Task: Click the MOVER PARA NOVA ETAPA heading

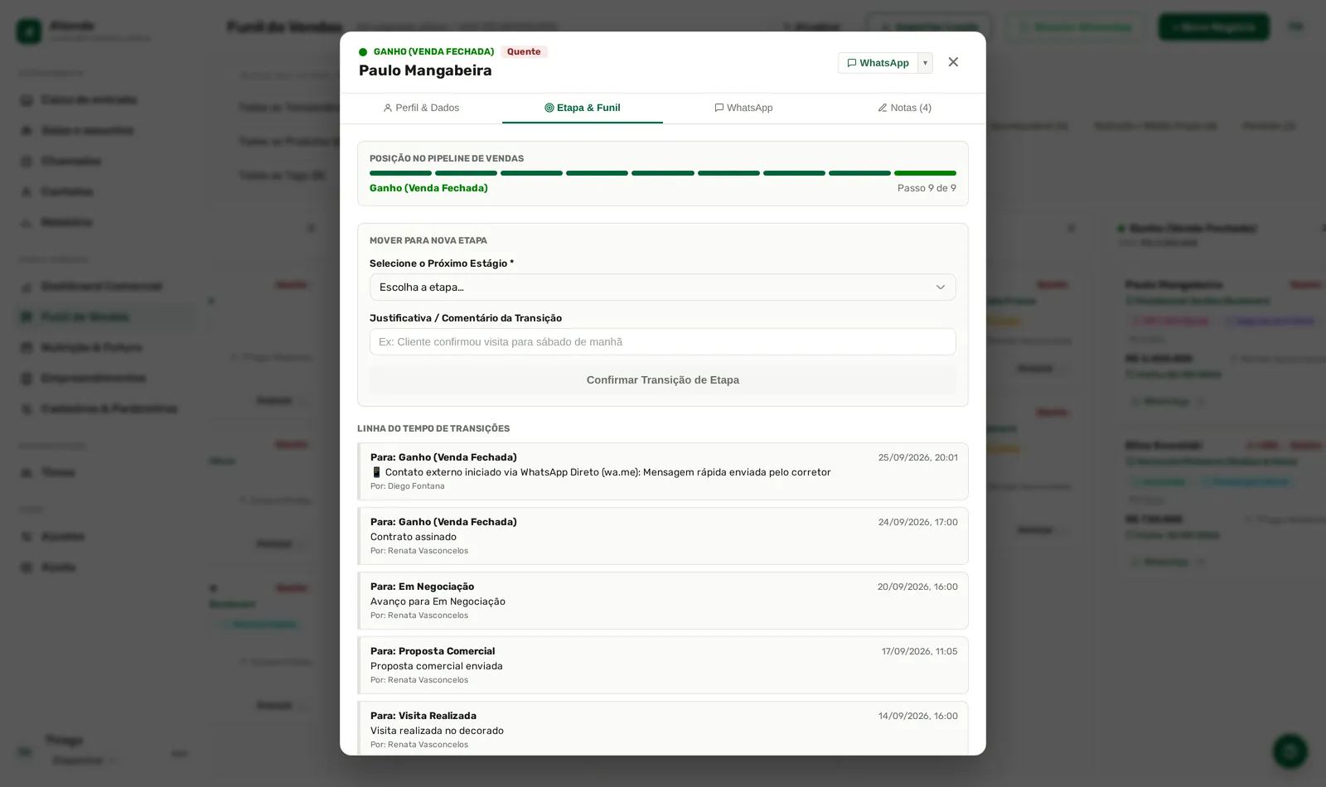Action: point(428,240)
